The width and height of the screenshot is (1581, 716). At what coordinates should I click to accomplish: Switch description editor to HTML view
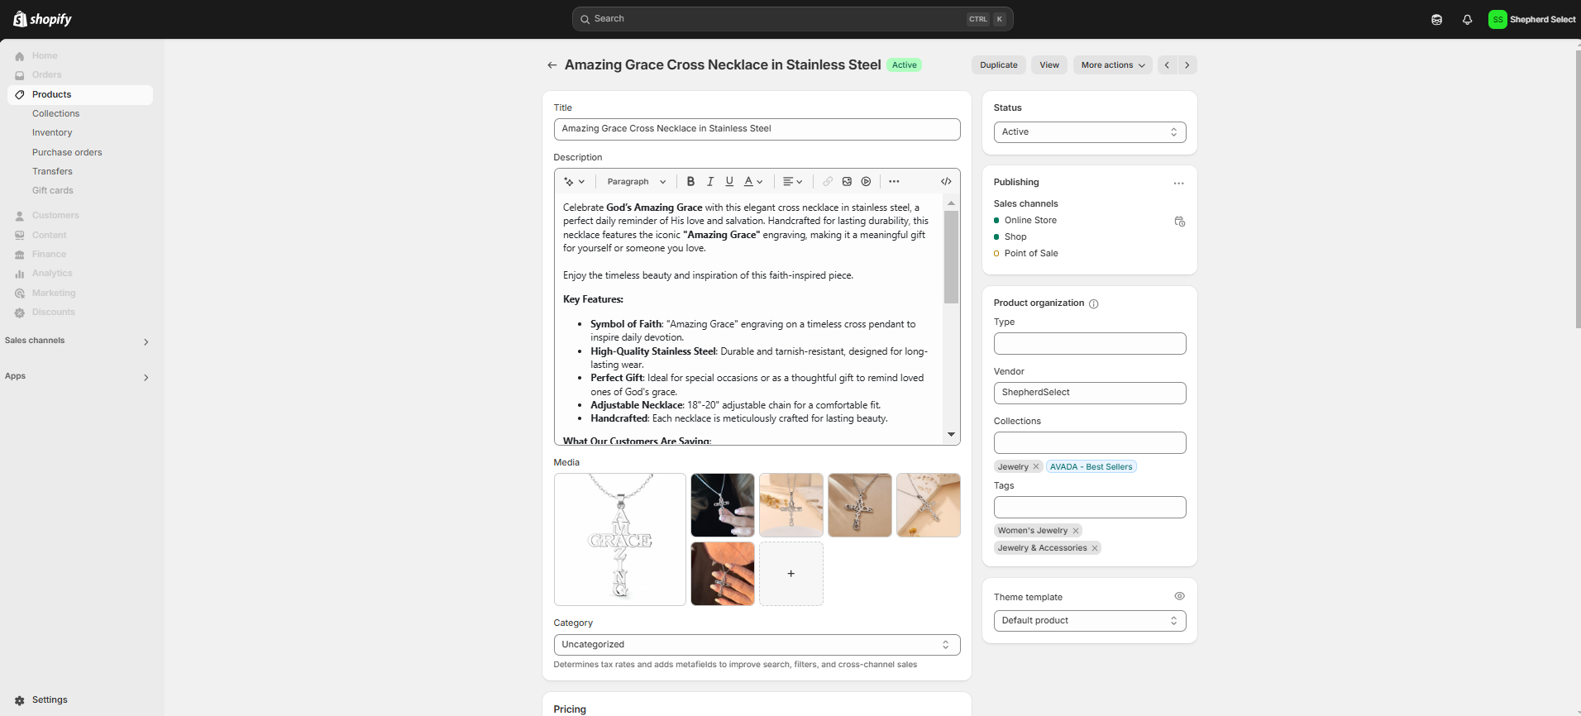pos(946,182)
